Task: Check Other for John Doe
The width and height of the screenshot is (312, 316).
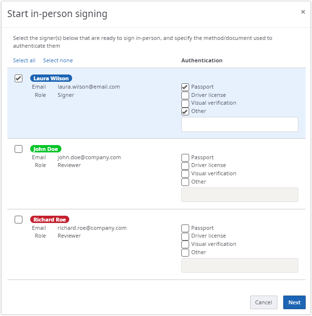Action: pyautogui.click(x=185, y=182)
